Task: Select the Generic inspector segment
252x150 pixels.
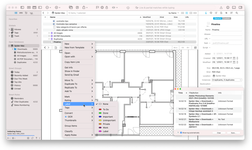Action: point(217,19)
